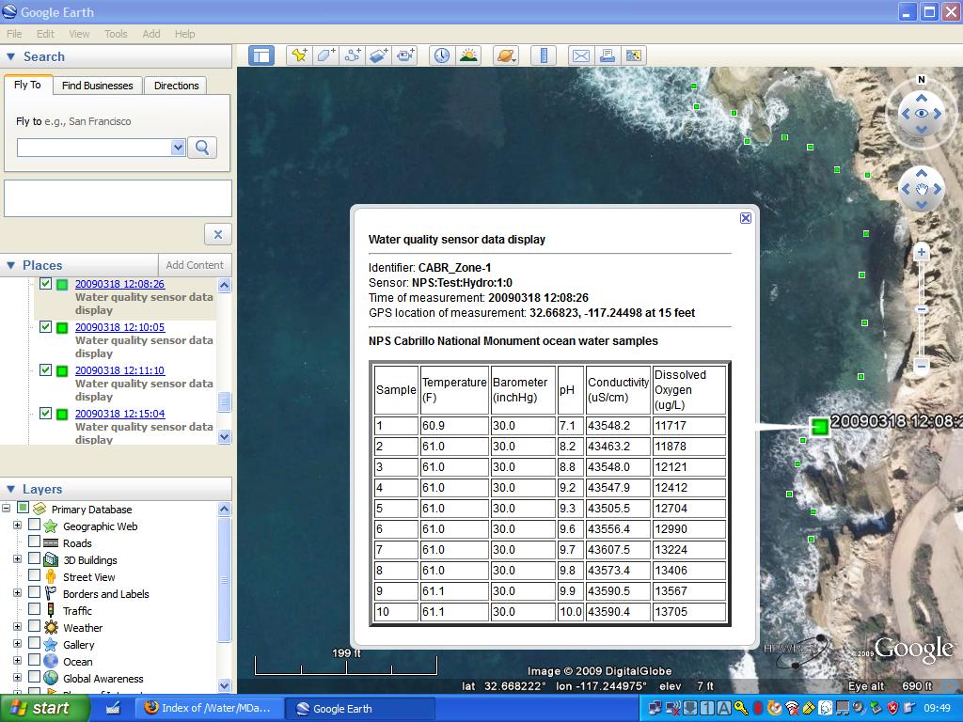Uncheck the 20090318 12:15:04 placemark
This screenshot has height=722, width=963.
pyautogui.click(x=45, y=414)
